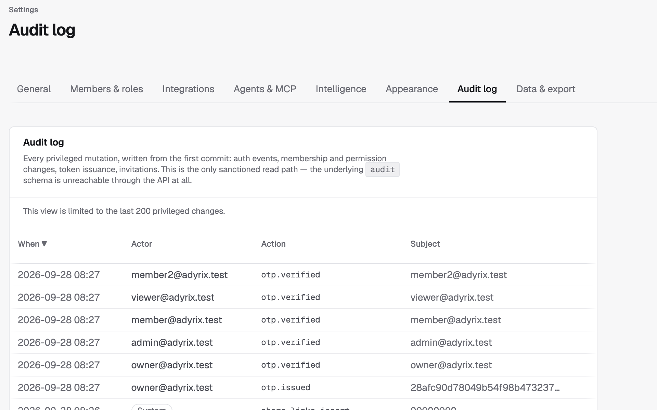The width and height of the screenshot is (657, 410).
Task: Click otp.verified in the admin@adyrix.test row
Action: [x=291, y=342]
